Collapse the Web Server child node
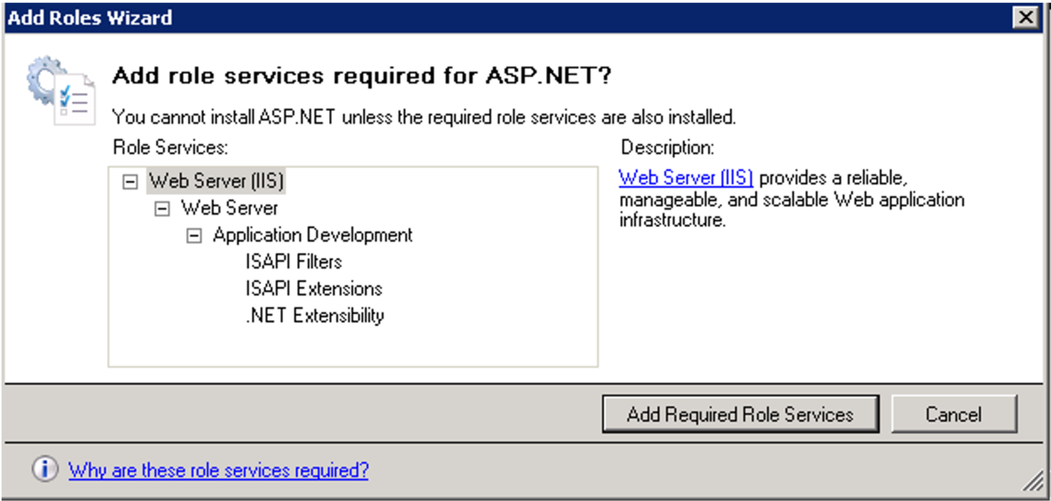Image resolution: width=1051 pixels, height=501 pixels. [x=162, y=208]
